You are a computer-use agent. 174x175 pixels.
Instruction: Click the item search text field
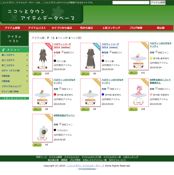[x=131, y=2]
